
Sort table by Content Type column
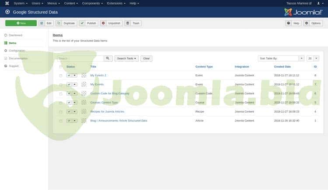tap(204, 66)
